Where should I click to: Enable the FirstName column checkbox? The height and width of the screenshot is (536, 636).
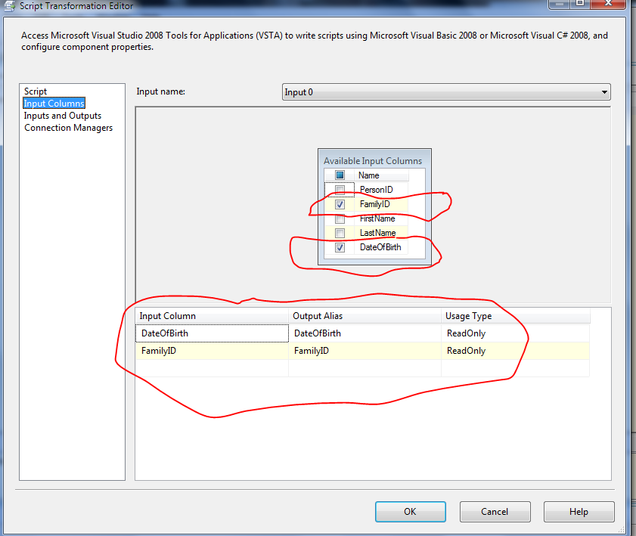coord(340,218)
